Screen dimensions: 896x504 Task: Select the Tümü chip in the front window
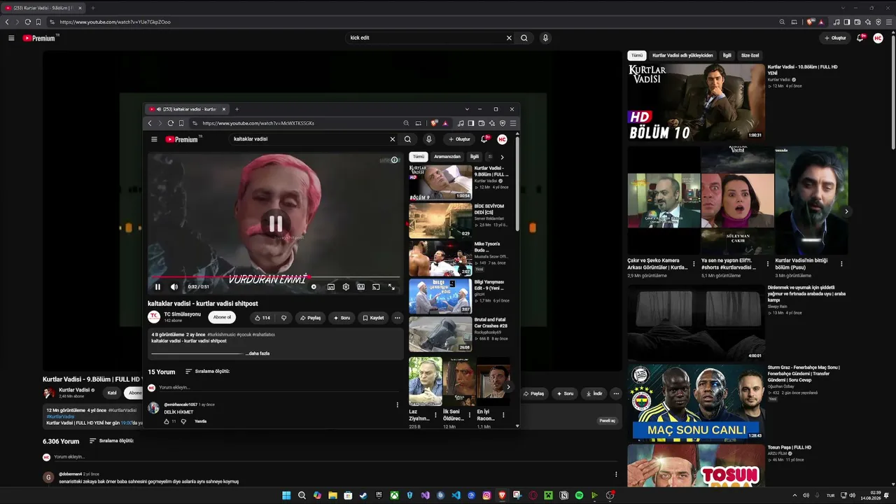click(x=419, y=157)
